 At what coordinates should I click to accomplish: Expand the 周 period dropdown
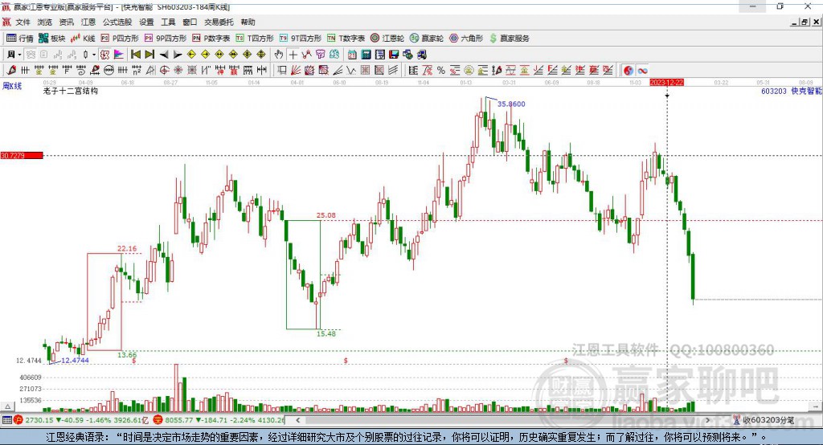tap(19, 55)
